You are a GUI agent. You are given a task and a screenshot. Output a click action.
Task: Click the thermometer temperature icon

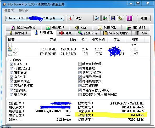[70, 18]
